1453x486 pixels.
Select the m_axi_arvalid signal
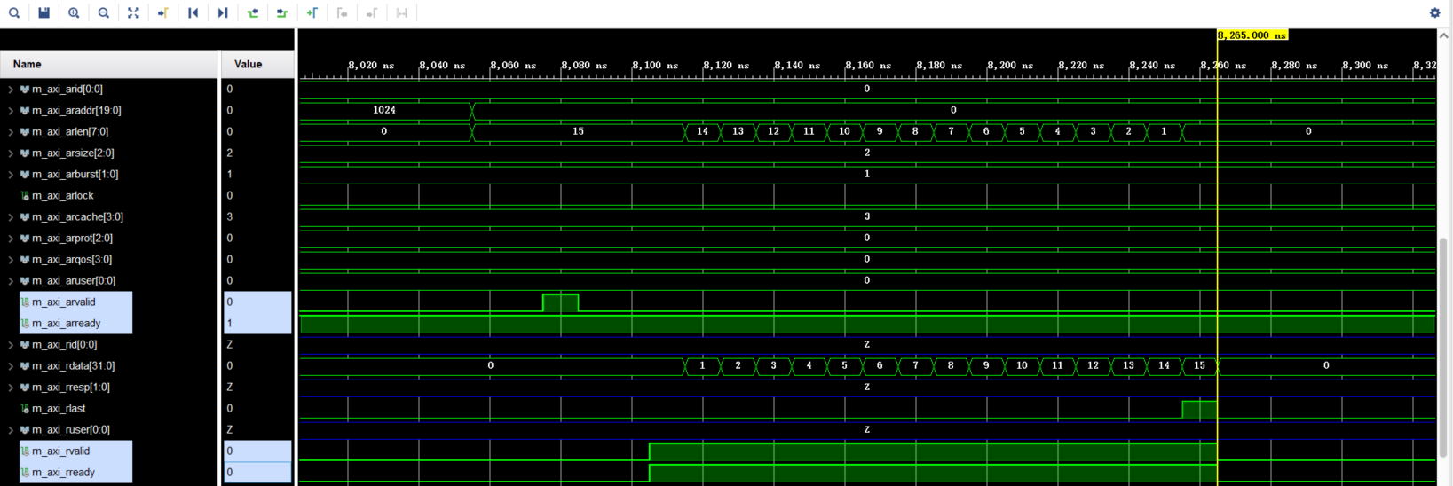click(63, 302)
